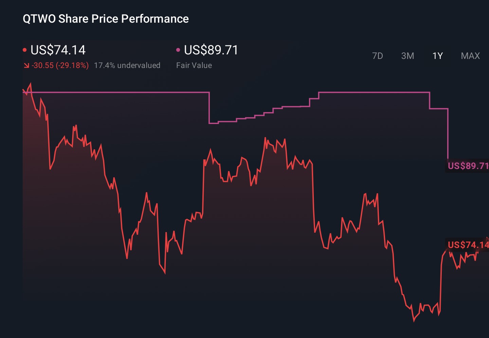Click the 17.4% undervalued text
The image size is (489, 338).
[127, 65]
